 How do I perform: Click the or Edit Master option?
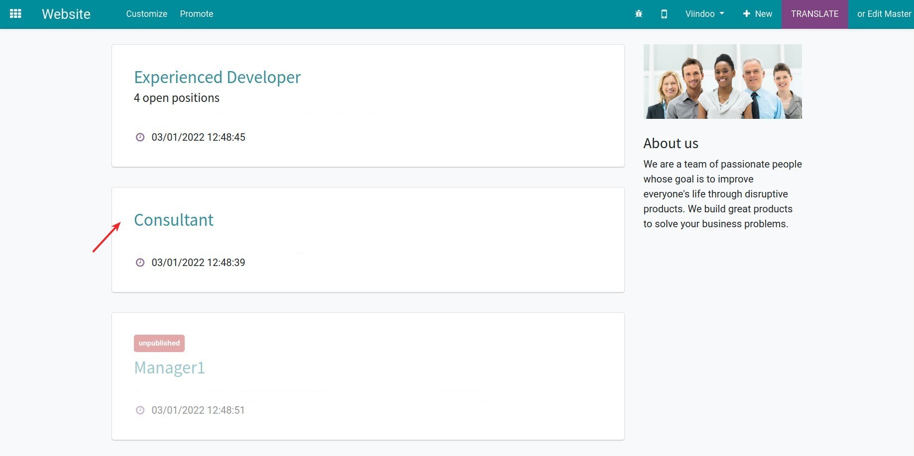pyautogui.click(x=884, y=14)
